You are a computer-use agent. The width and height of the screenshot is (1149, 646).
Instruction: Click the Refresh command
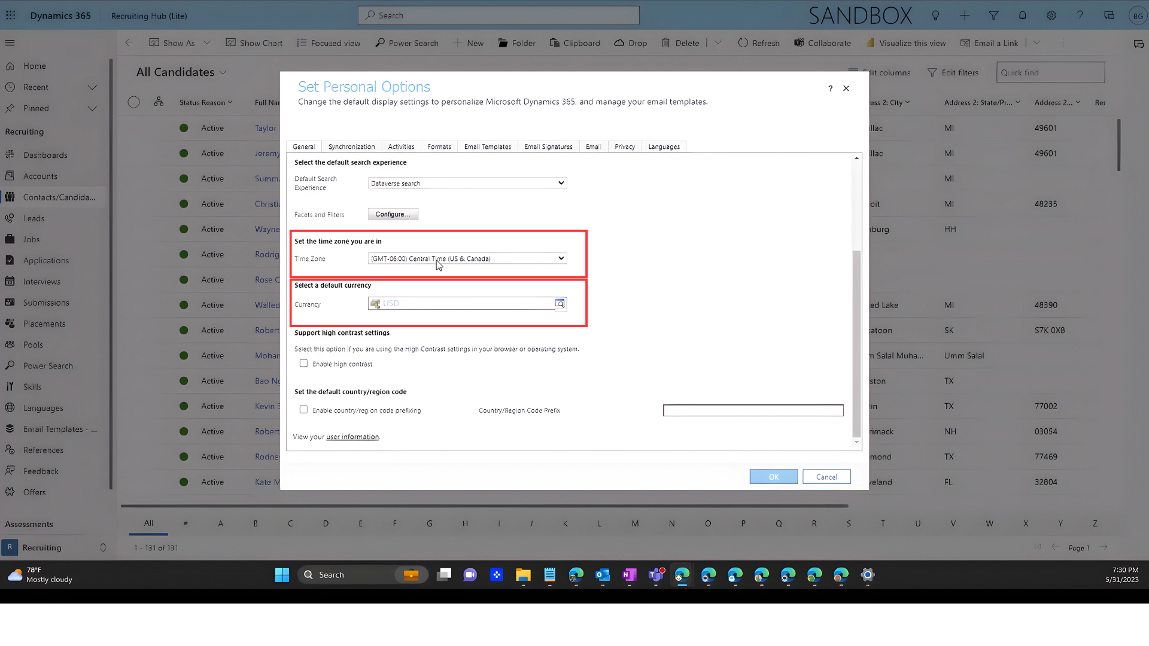click(759, 43)
